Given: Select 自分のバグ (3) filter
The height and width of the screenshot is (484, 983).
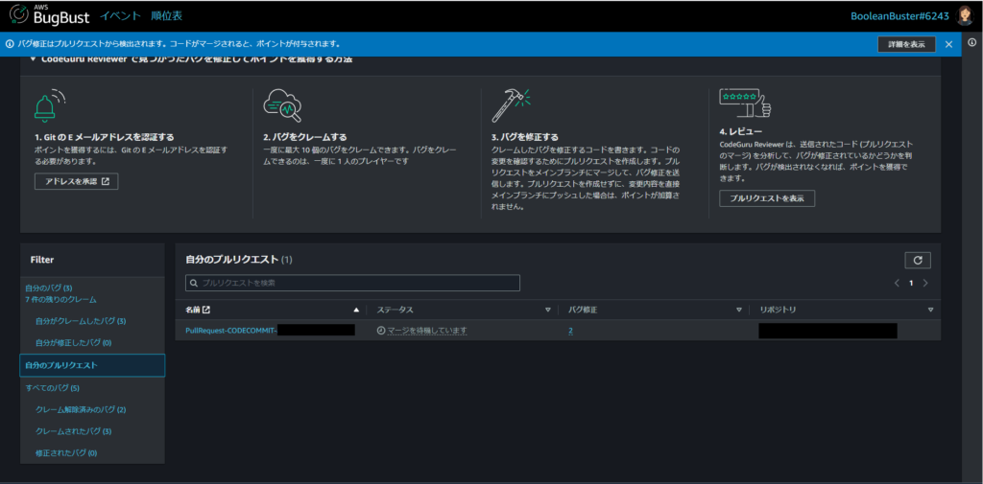Looking at the screenshot, I should coord(49,288).
